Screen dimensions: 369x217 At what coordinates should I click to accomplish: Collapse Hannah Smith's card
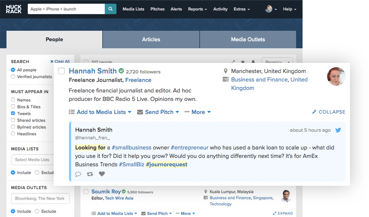tap(329, 112)
